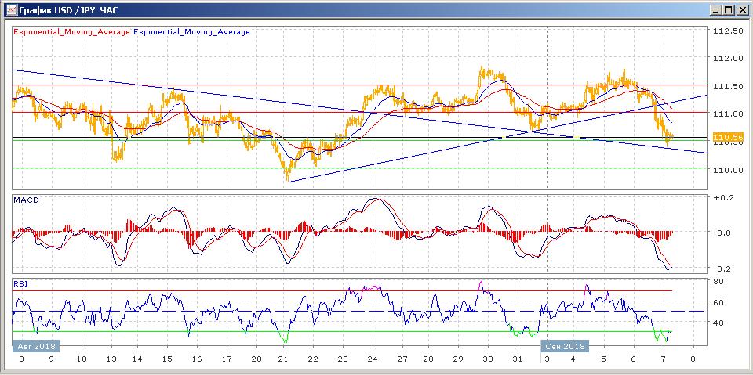This screenshot has width=753, height=375.
Task: Click the +0.2 MACD axis value
Action: [724, 197]
